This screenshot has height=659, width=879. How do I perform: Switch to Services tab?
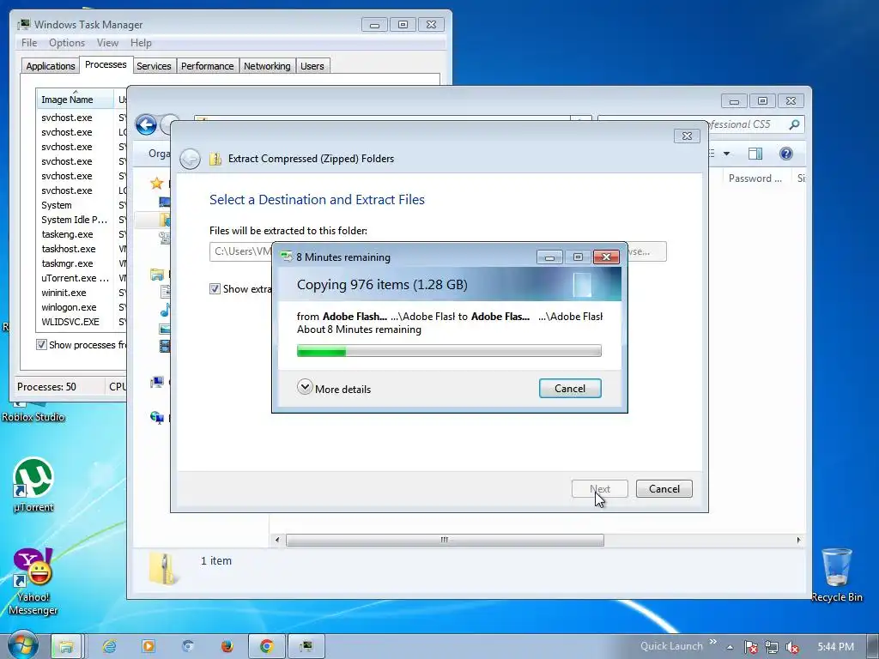[155, 65]
